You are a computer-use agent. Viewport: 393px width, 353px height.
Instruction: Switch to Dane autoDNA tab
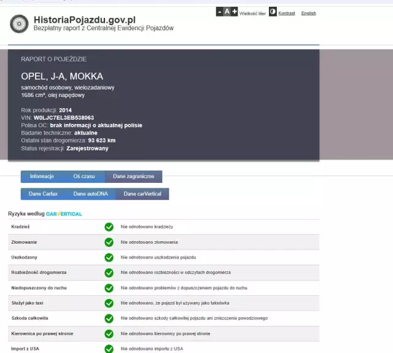pyautogui.click(x=89, y=194)
